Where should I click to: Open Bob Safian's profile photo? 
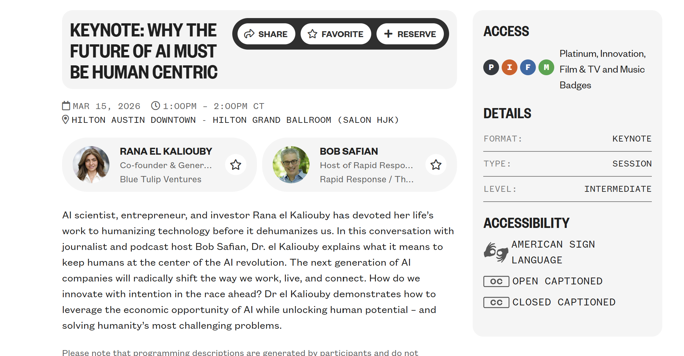coord(291,165)
